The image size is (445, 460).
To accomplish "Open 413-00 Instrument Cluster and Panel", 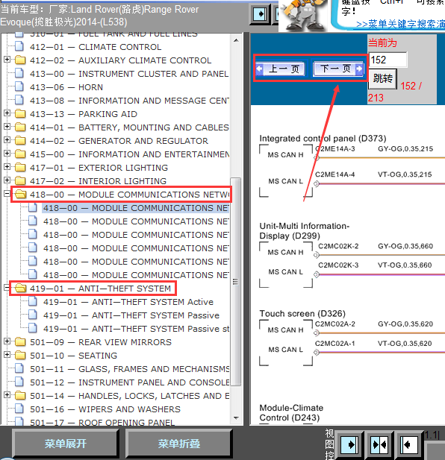I will [129, 74].
